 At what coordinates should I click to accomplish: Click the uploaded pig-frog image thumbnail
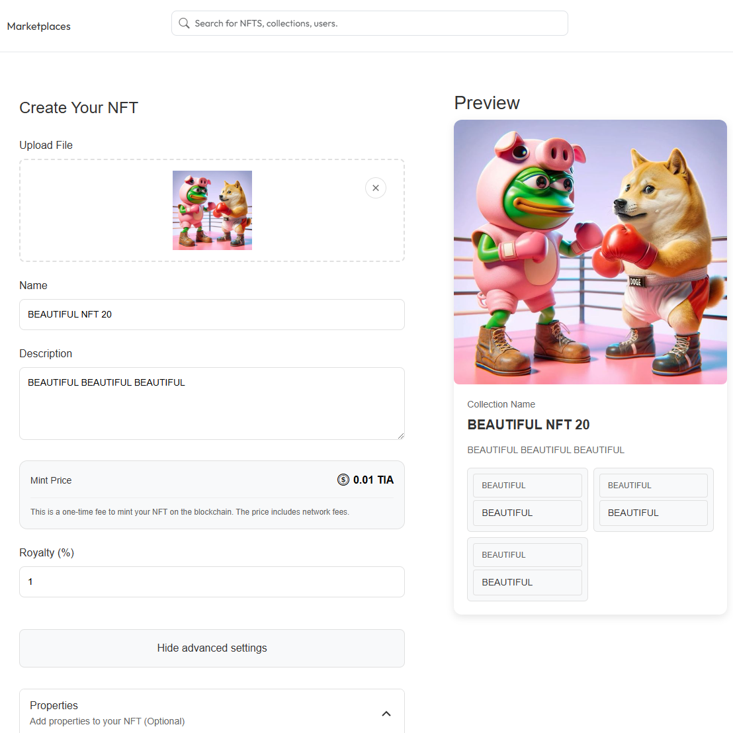click(212, 210)
